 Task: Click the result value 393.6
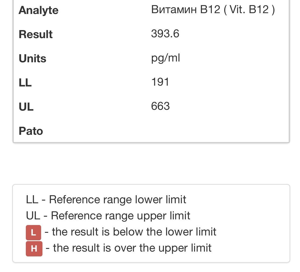[x=165, y=34]
